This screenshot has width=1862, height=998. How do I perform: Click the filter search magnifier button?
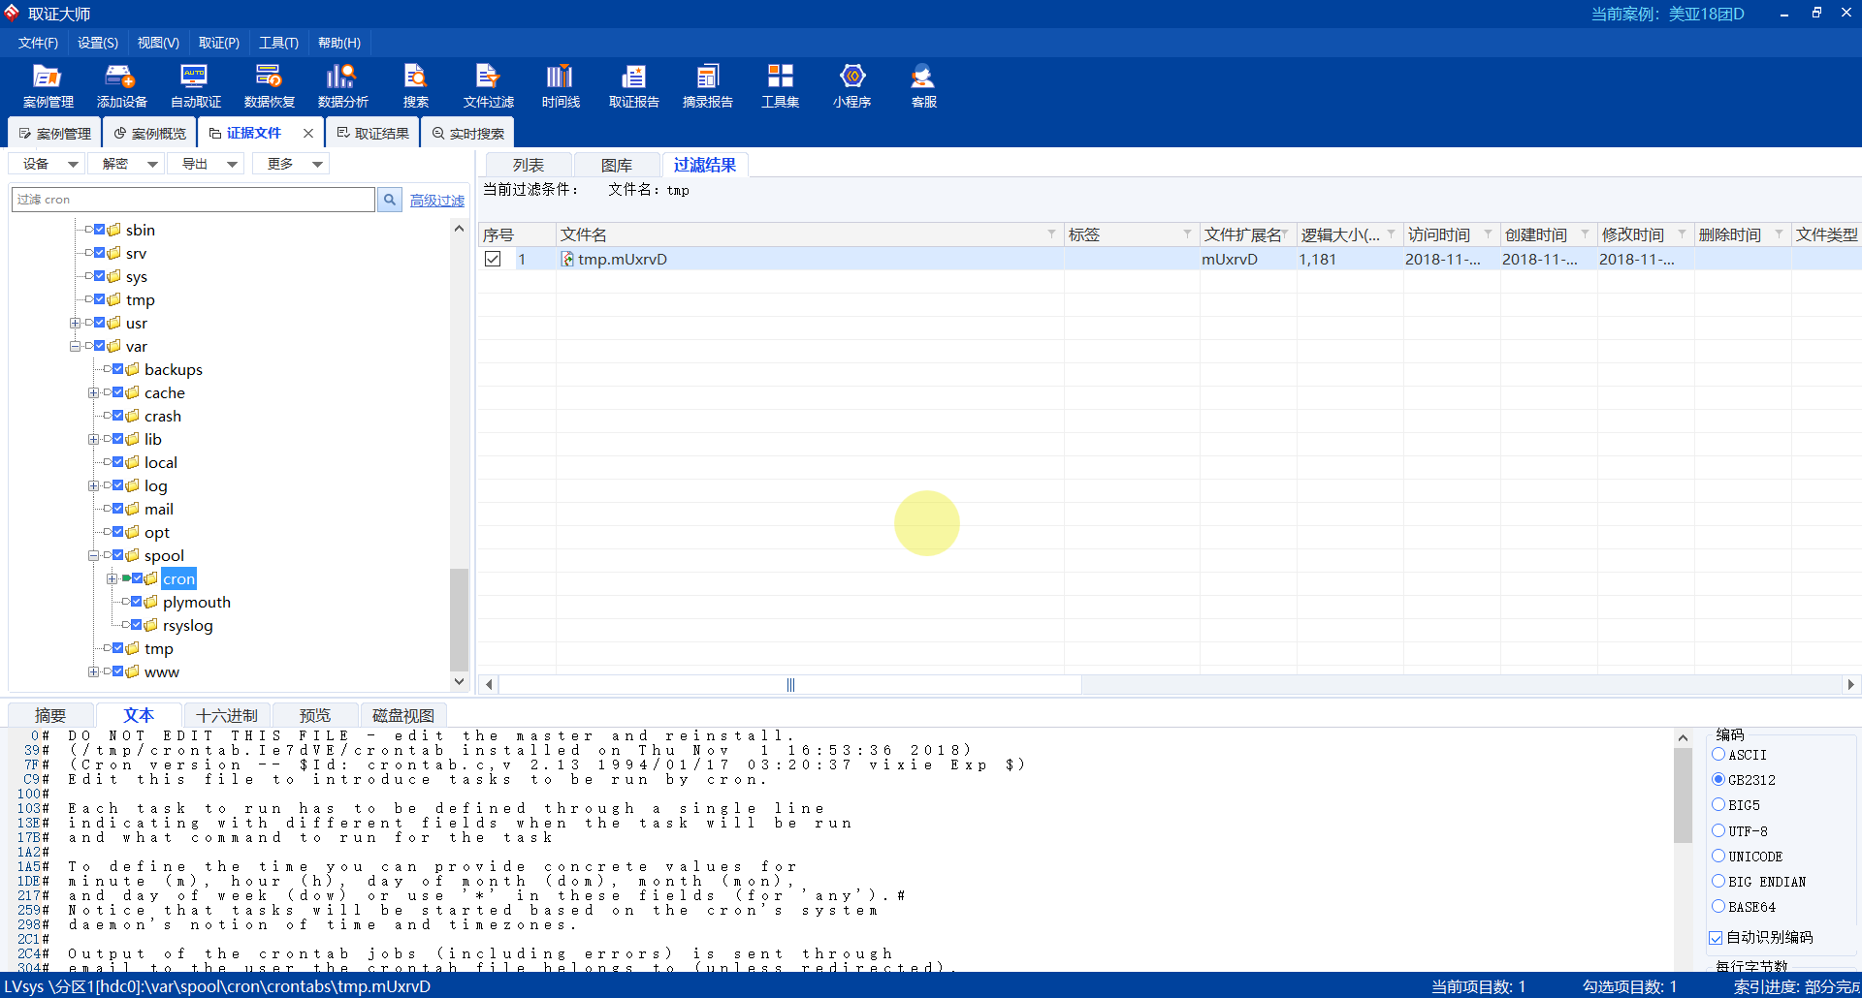(390, 200)
